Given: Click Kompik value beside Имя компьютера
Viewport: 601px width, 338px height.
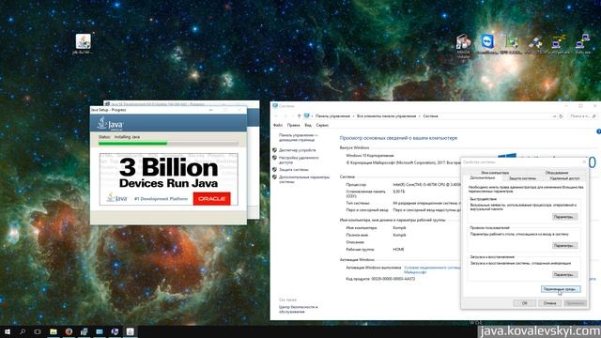Looking at the screenshot, I should click(399, 228).
